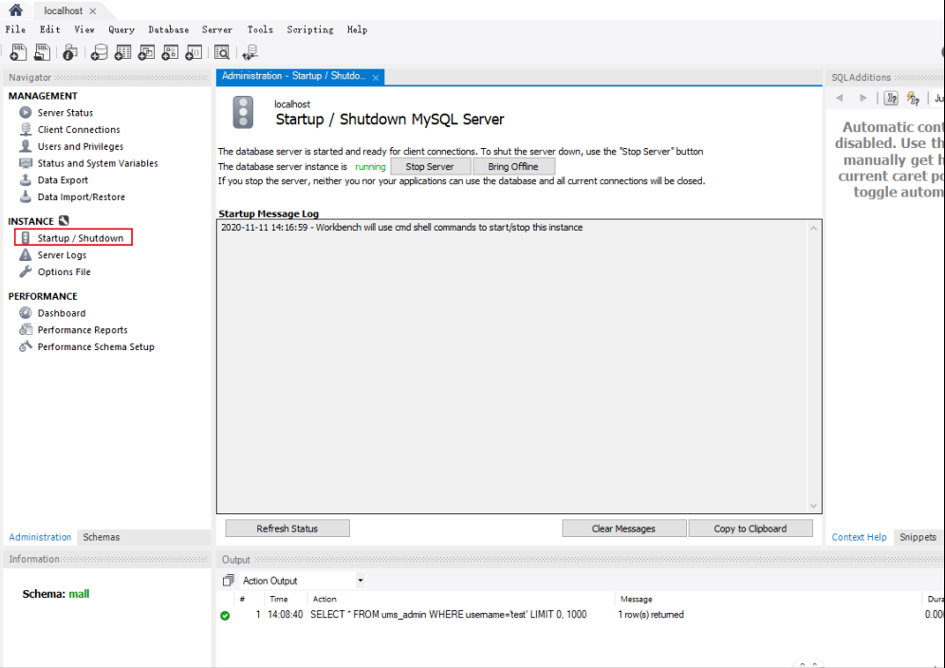The height and width of the screenshot is (668, 945).
Task: Open the Scripting menu
Action: pos(309,28)
